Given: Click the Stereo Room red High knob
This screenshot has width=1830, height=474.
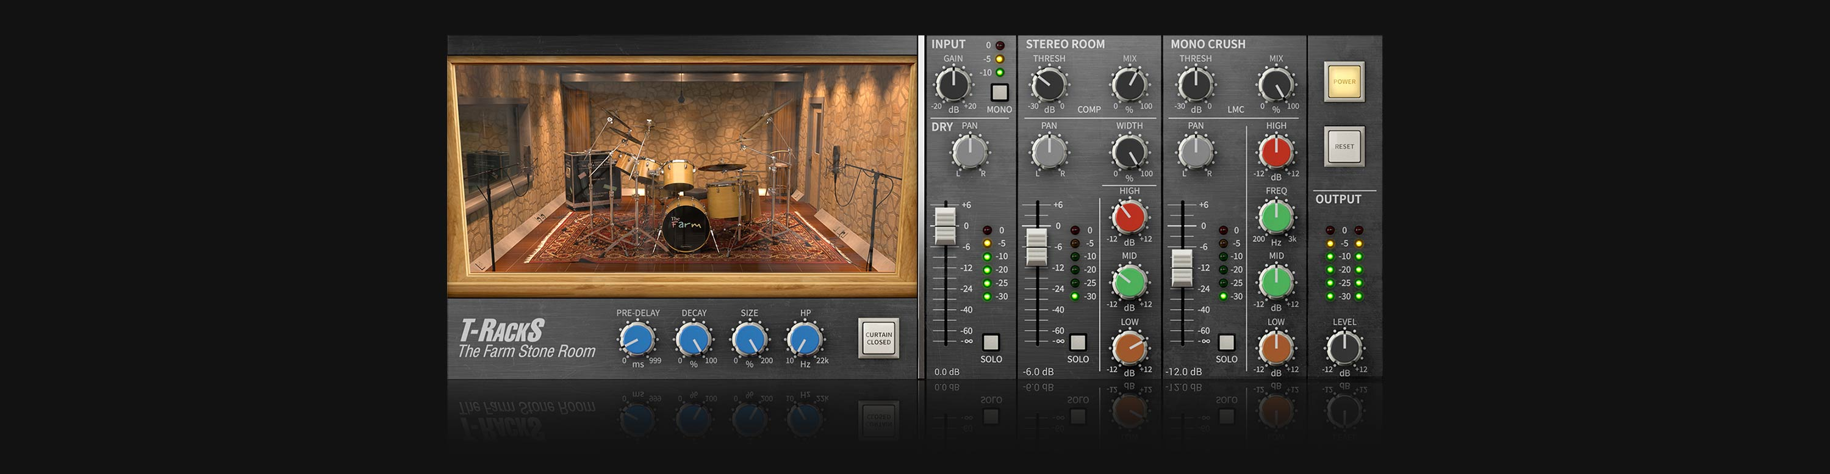Looking at the screenshot, I should [x=1129, y=217].
